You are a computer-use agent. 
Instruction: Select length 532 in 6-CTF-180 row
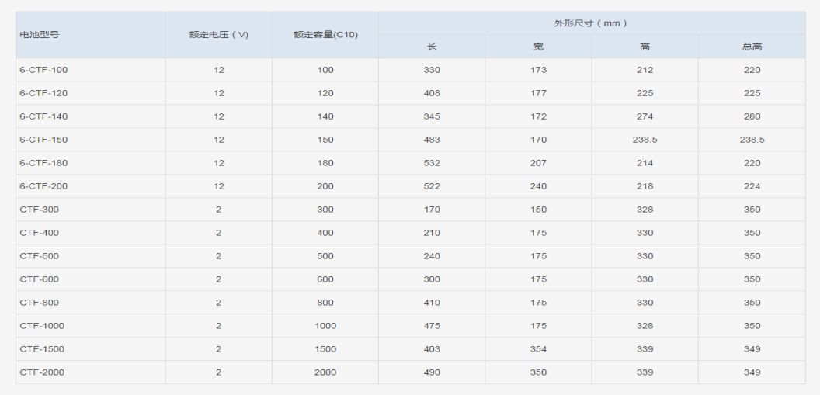point(432,163)
